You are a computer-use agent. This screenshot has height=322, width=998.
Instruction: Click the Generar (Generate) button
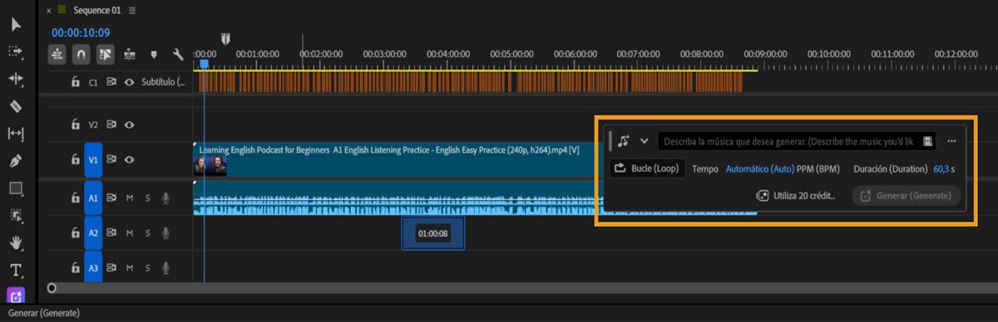[x=907, y=196]
